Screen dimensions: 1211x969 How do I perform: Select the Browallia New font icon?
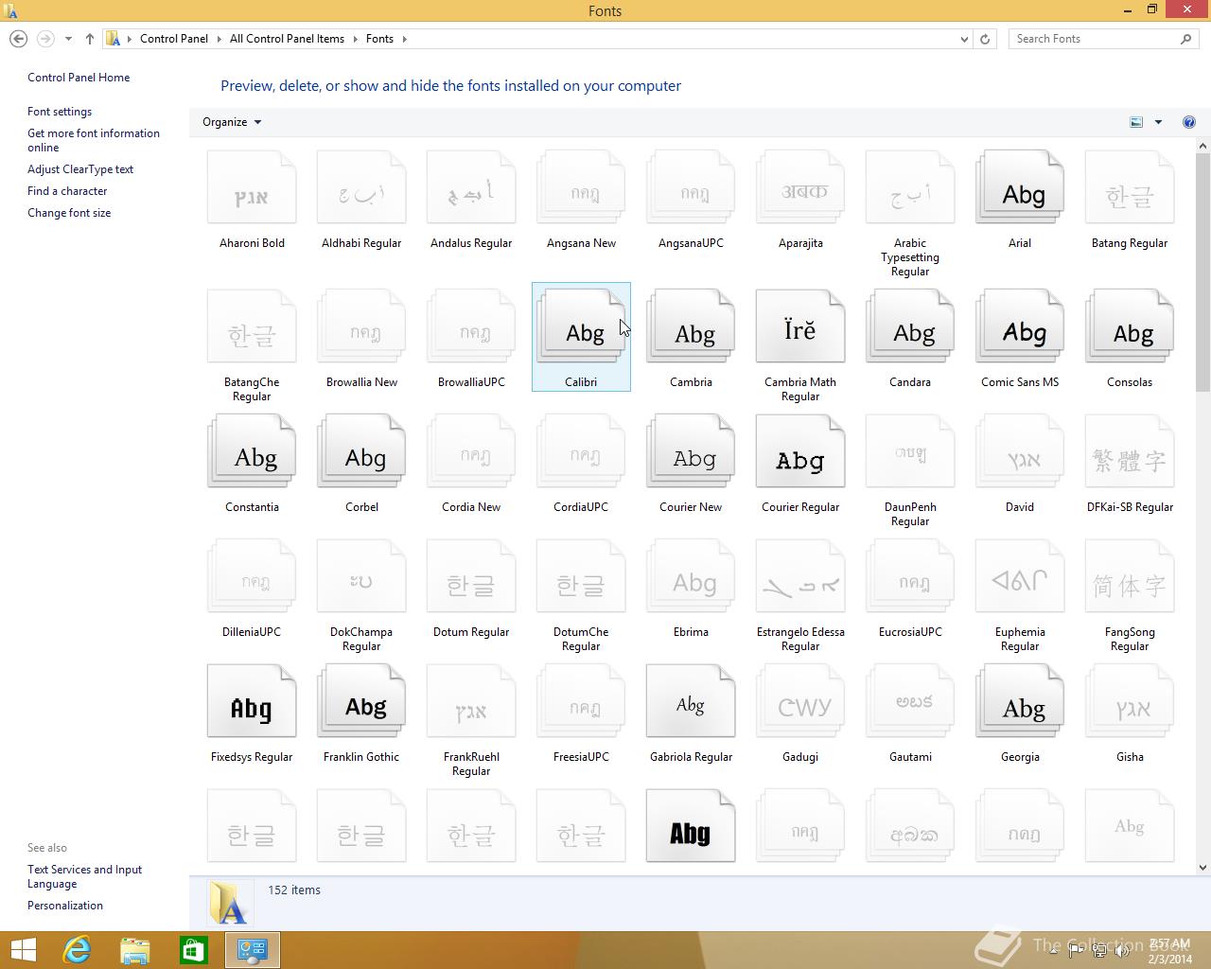(x=361, y=327)
